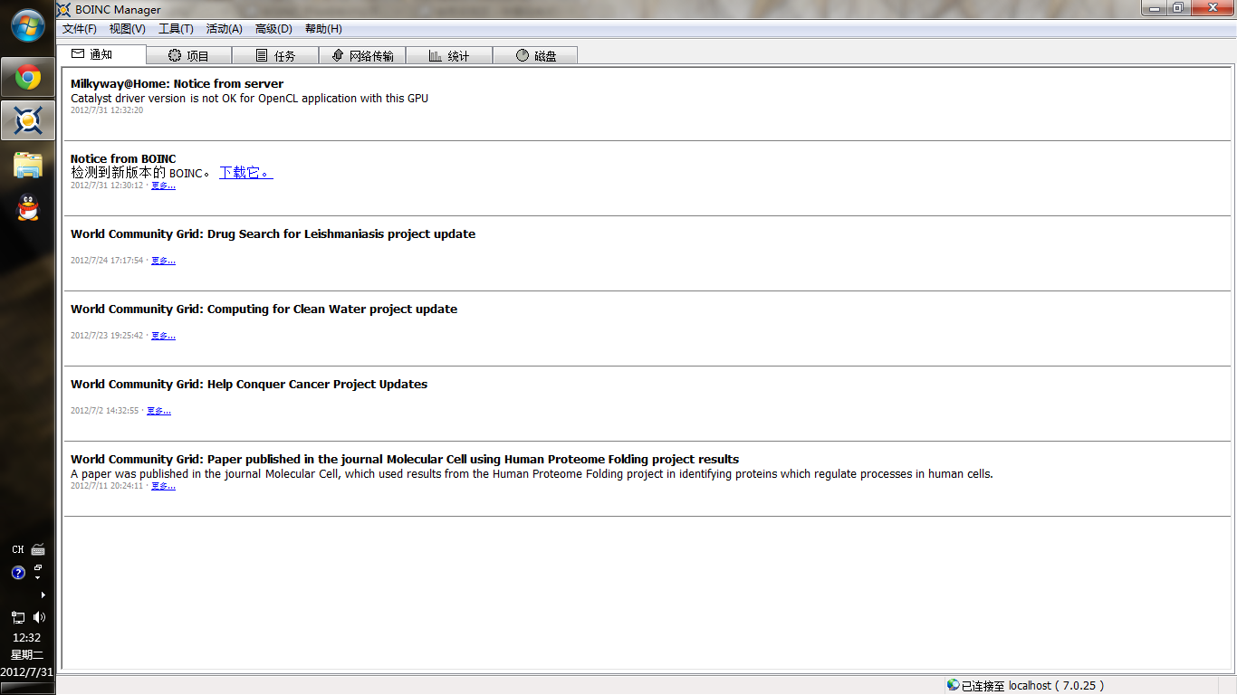Open the QQ penguin taskbar icon

pyautogui.click(x=28, y=208)
